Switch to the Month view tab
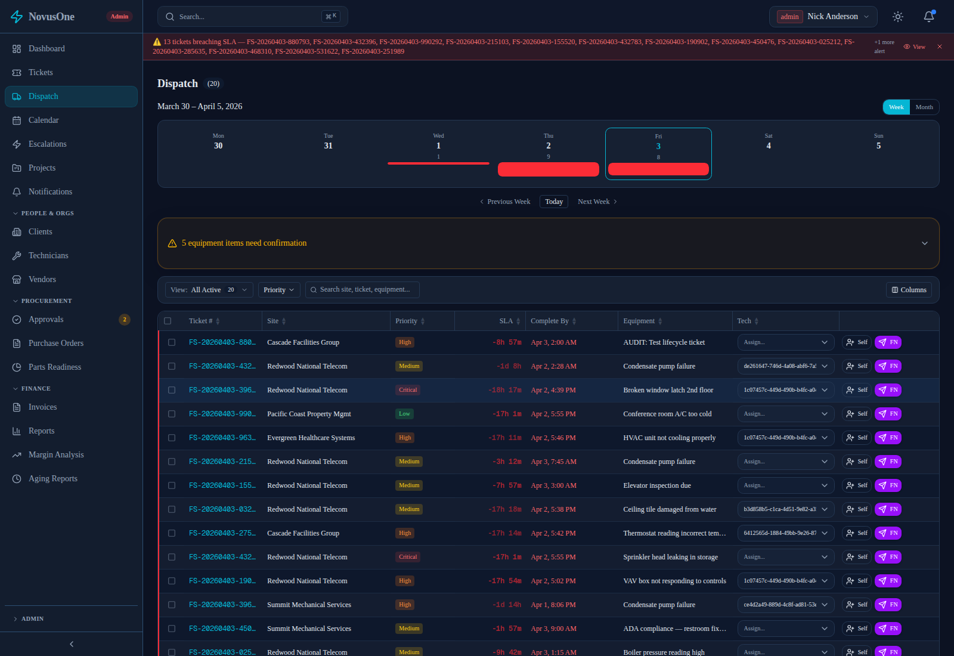This screenshot has width=954, height=656. point(924,107)
